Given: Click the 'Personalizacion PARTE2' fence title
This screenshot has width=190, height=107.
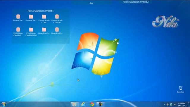Looking at the screenshot, I should (x=135, y=2).
